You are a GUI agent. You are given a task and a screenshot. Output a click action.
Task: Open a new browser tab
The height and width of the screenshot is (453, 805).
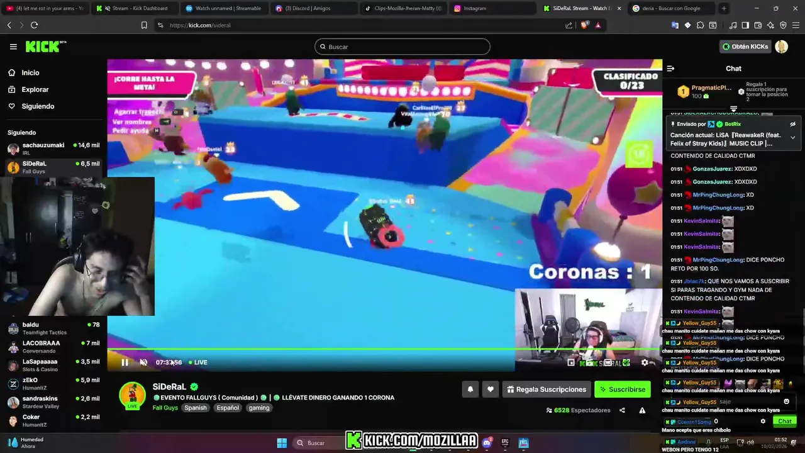(x=724, y=8)
